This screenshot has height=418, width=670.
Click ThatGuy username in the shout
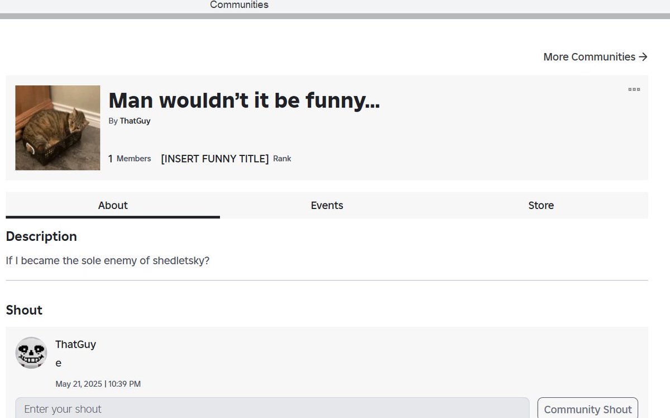(x=75, y=344)
